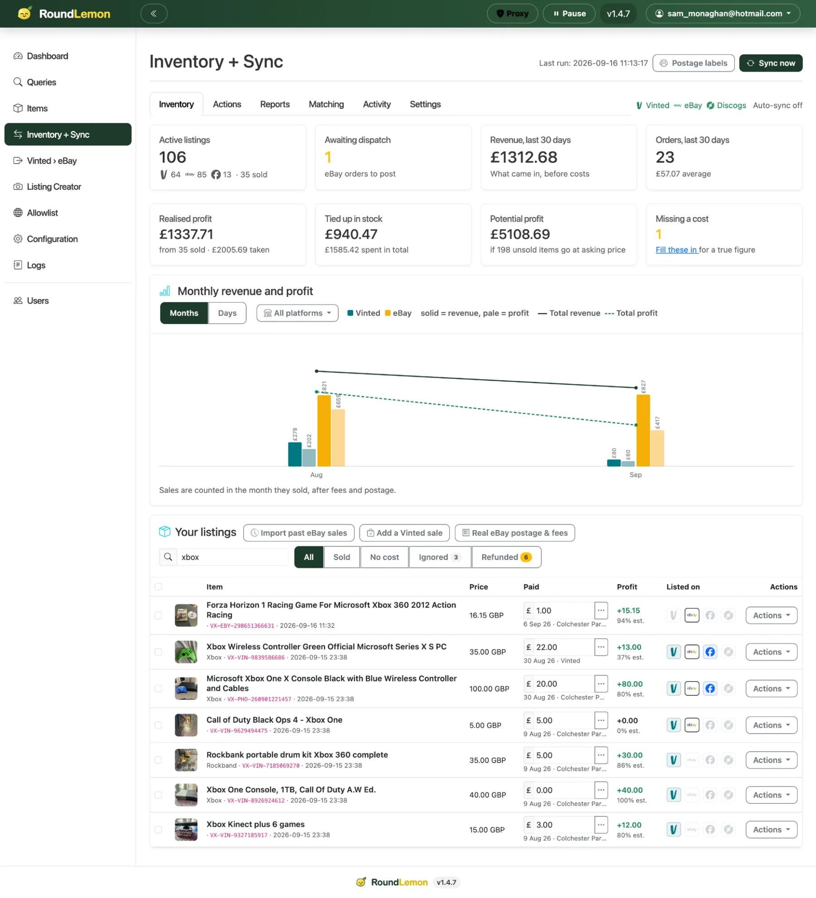
Task: Open Items in the sidebar
Action: (x=68, y=108)
